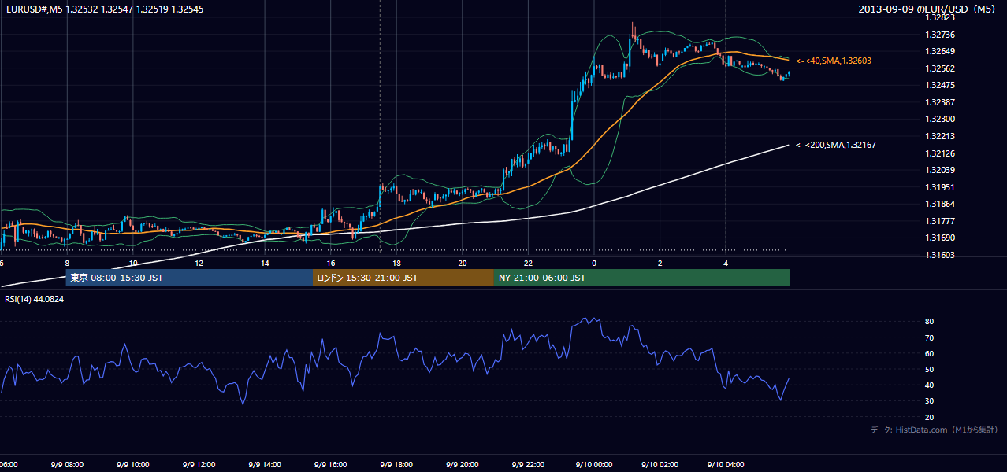Screen dimensions: 1007x472
Task: Select the ロンドン 15:30-21:00 JST session bar
Action: click(x=403, y=278)
